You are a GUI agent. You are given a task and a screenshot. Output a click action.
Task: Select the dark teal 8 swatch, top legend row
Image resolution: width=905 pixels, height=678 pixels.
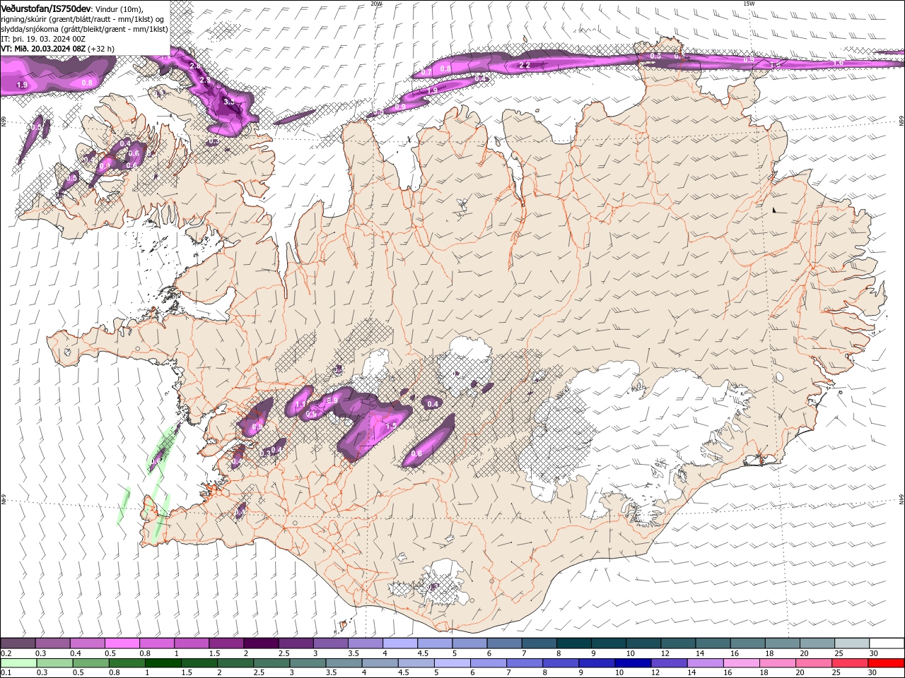(x=573, y=643)
